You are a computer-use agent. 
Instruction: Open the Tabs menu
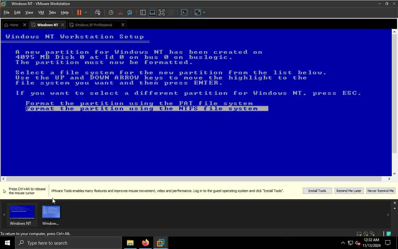[x=52, y=12]
